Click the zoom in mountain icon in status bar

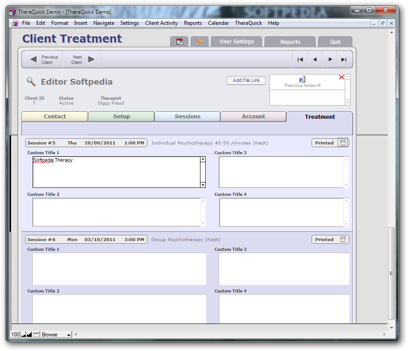(x=29, y=335)
